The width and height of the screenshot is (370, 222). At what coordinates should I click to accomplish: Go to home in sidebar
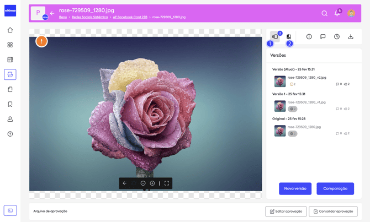point(10,30)
